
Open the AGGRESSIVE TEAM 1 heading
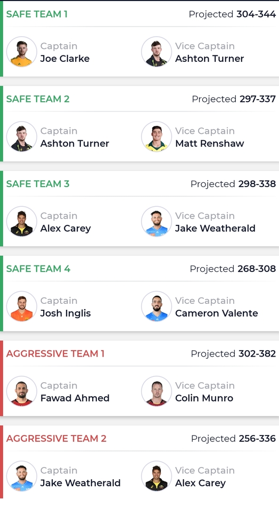pos(55,354)
